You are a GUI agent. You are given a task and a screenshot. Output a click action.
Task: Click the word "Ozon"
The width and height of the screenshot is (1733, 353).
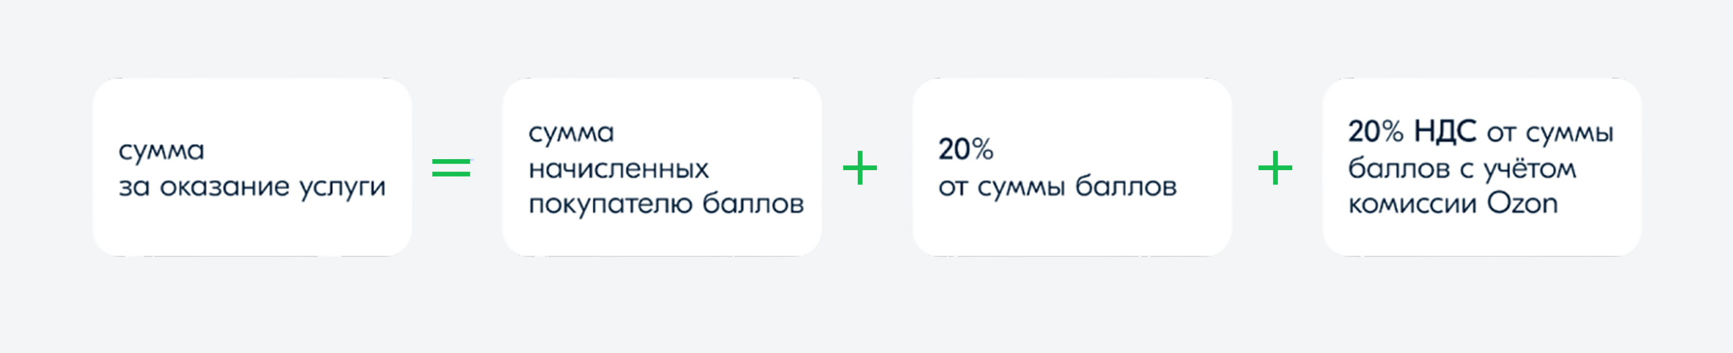(x=1522, y=203)
